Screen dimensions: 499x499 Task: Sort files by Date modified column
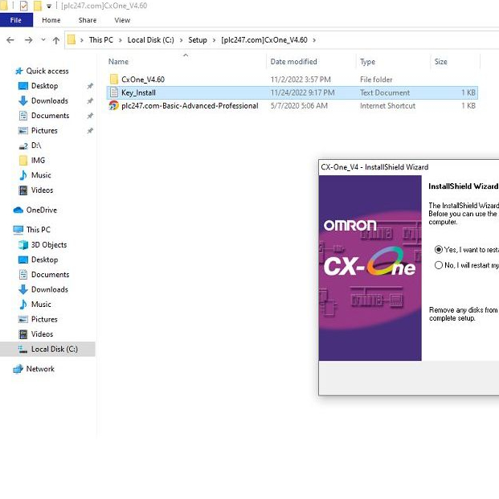point(293,62)
